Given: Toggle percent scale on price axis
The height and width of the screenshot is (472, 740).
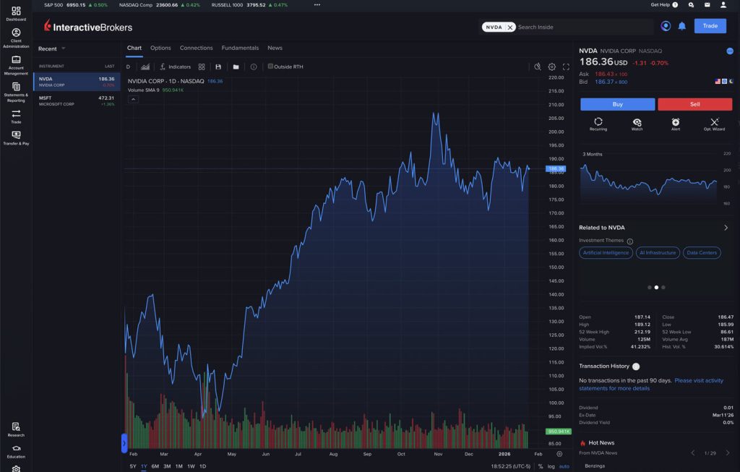Looking at the screenshot, I should pos(540,466).
